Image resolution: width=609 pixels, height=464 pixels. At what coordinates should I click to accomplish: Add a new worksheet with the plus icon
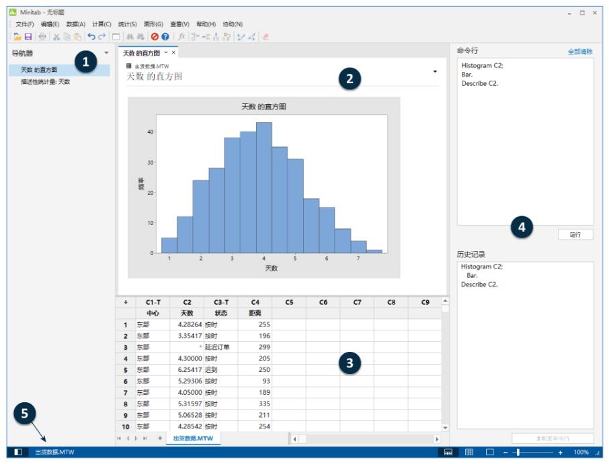point(159,438)
